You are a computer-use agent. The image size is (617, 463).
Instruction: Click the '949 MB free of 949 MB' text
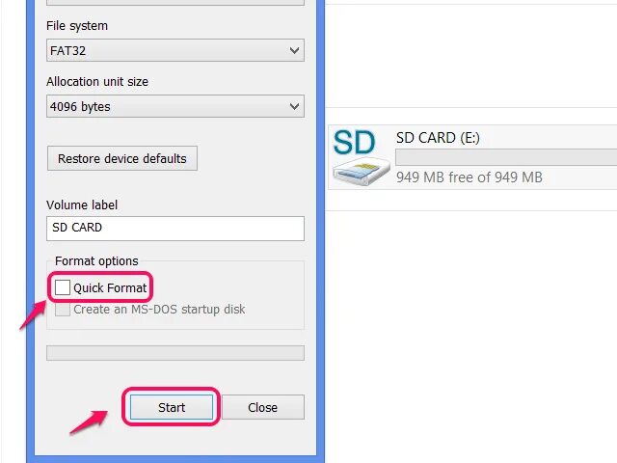point(469,177)
